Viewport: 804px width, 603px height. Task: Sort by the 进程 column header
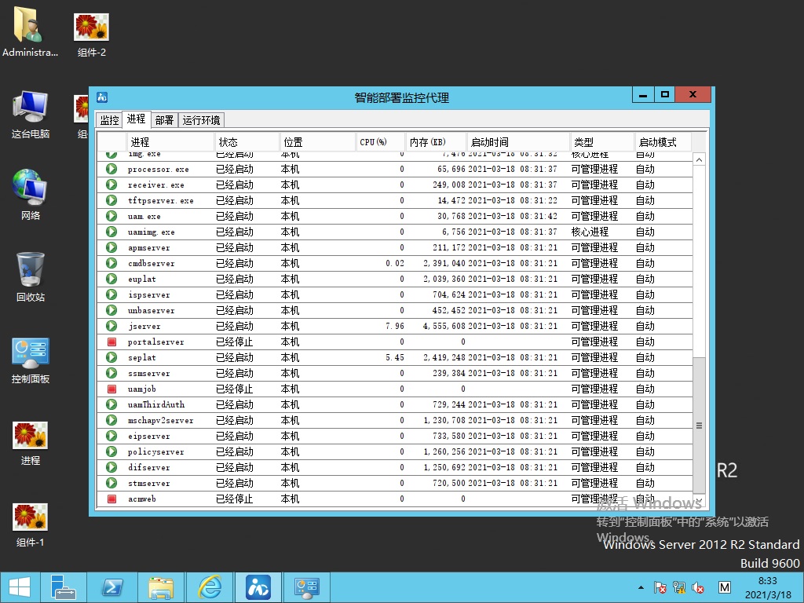pyautogui.click(x=170, y=142)
